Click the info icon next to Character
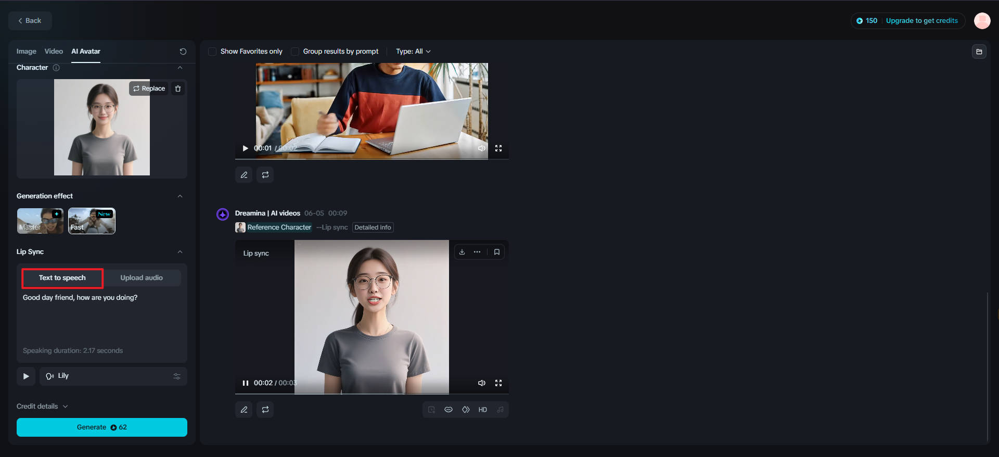The height and width of the screenshot is (457, 999). pos(56,68)
